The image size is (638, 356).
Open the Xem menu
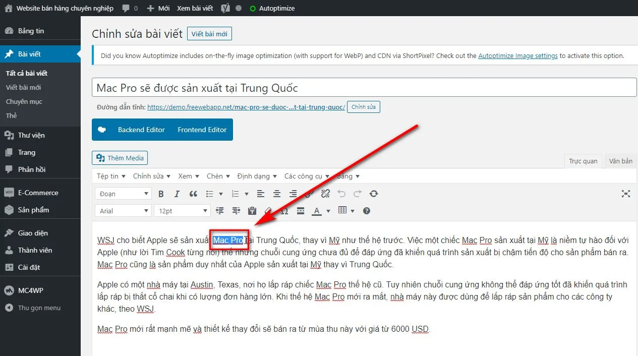pos(189,176)
